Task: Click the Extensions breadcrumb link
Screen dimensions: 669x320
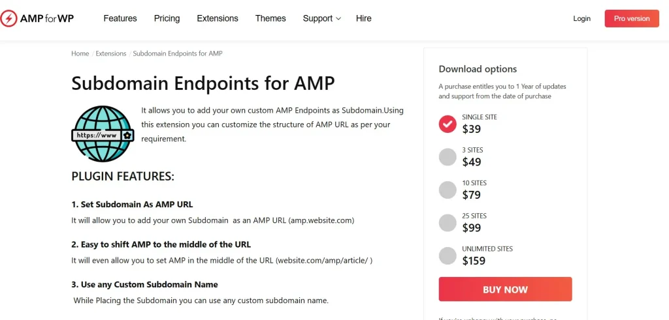Action: [x=111, y=53]
